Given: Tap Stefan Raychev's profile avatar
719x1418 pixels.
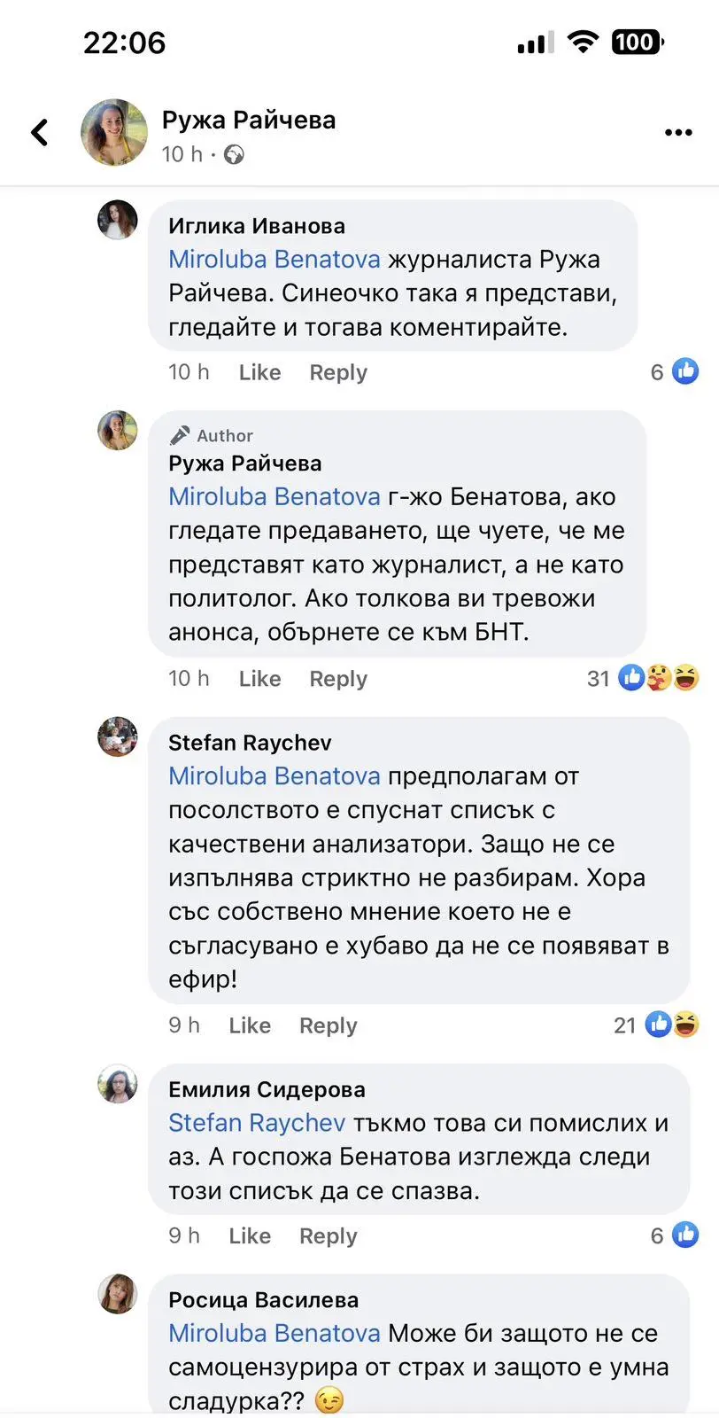Looking at the screenshot, I should (x=118, y=736).
